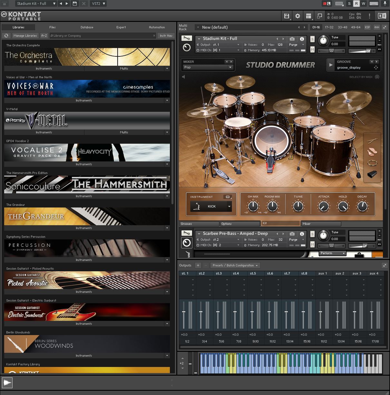Open Stadium Kit MIDI Ch dropdown

[218, 50]
